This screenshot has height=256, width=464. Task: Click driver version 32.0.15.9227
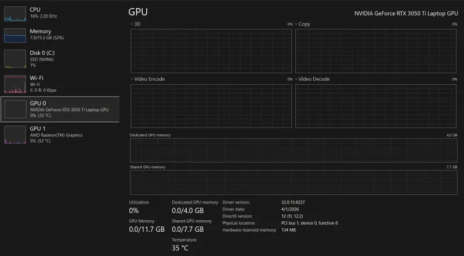point(293,202)
